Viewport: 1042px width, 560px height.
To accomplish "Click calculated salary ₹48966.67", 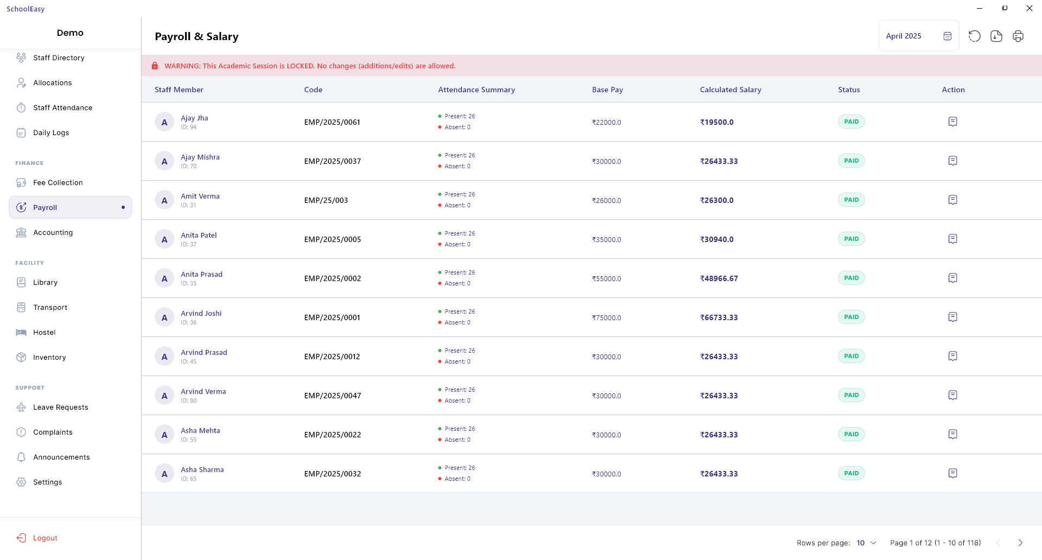I will coord(719,278).
